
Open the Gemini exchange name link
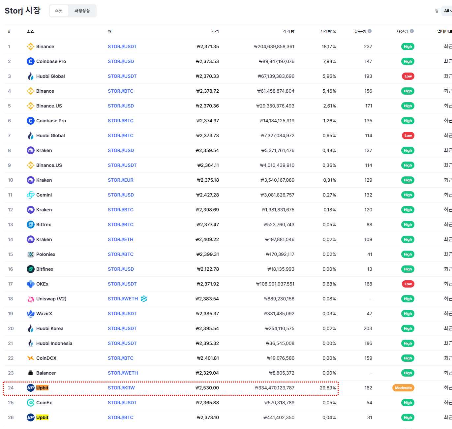point(44,195)
